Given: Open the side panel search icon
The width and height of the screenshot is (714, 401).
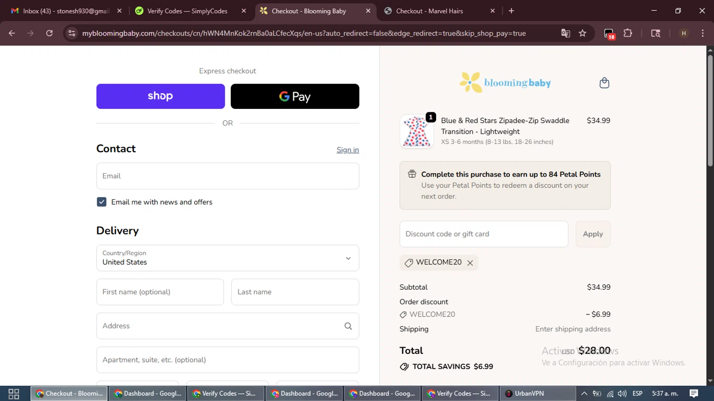Looking at the screenshot, I should [x=655, y=33].
